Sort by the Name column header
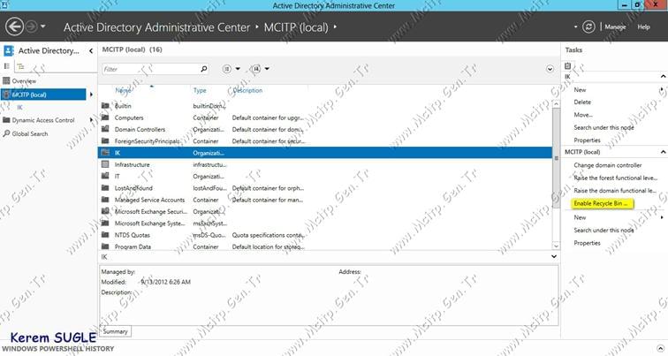Image resolution: width=668 pixels, height=356 pixels. pos(123,90)
